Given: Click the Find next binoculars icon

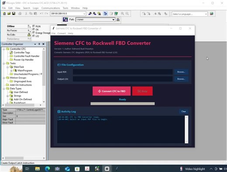Looking at the screenshot, I should [95, 14].
